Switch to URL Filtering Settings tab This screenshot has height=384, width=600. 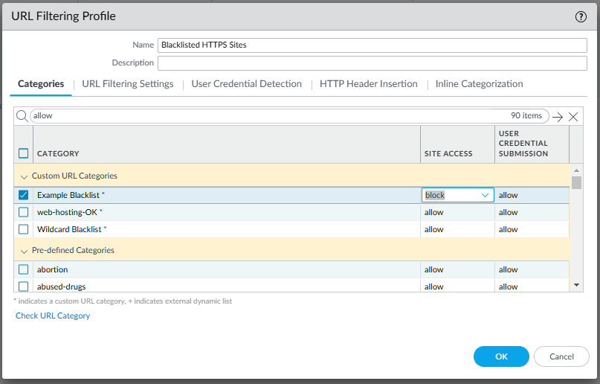(128, 84)
